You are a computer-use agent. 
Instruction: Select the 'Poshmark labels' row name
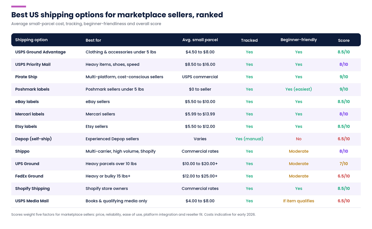click(x=32, y=89)
